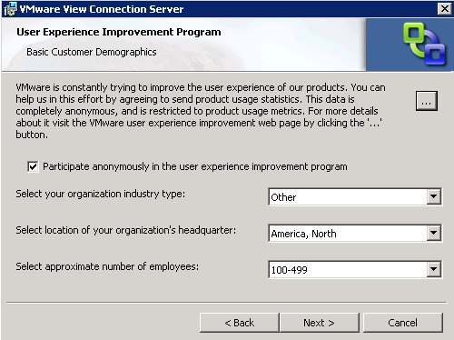Go back with the '< Back' button

click(x=240, y=323)
